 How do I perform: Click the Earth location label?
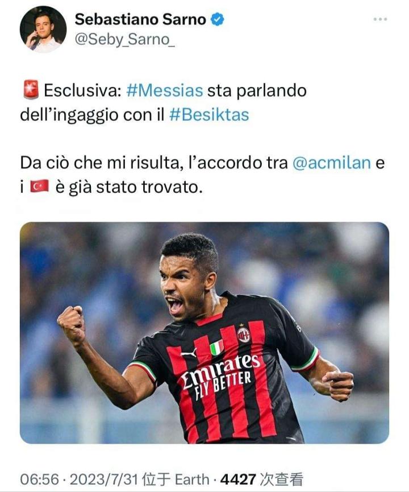[192, 479]
